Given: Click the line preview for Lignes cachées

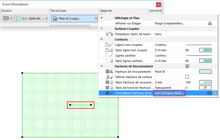Looking at the screenshot, I should click(x=199, y=56).
